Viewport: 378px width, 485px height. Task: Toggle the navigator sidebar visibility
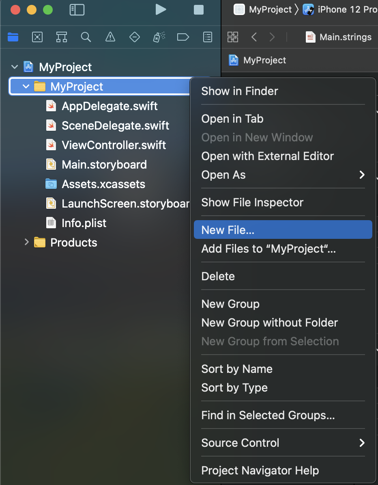click(x=77, y=10)
